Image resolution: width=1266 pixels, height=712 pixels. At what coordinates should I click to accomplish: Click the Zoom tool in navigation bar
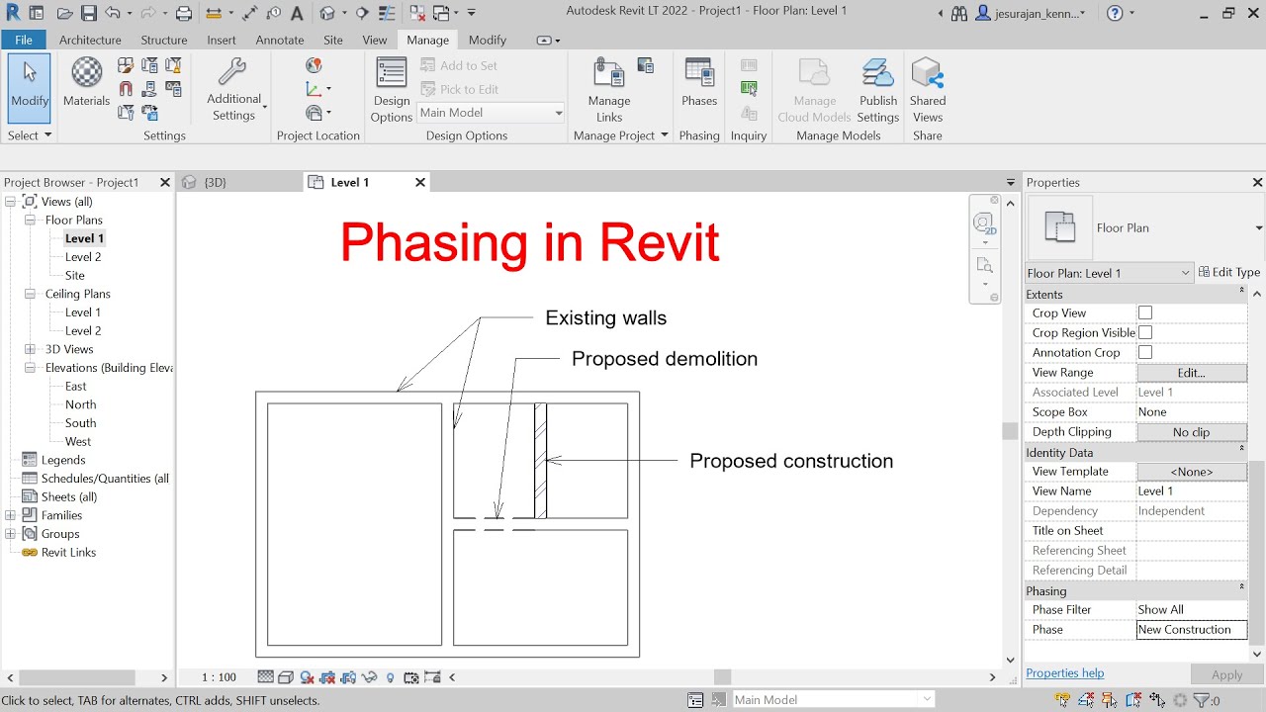(x=984, y=265)
